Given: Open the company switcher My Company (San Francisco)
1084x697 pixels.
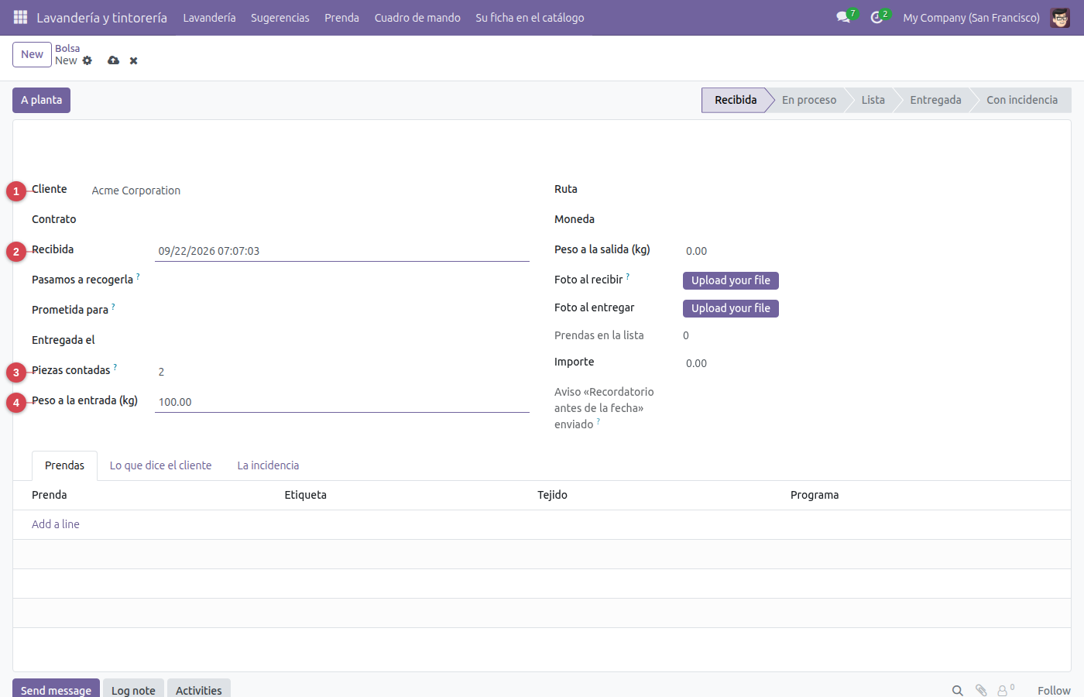Looking at the screenshot, I should pos(971,17).
